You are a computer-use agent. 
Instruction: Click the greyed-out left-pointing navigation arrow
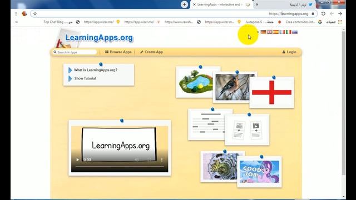(x=332, y=13)
